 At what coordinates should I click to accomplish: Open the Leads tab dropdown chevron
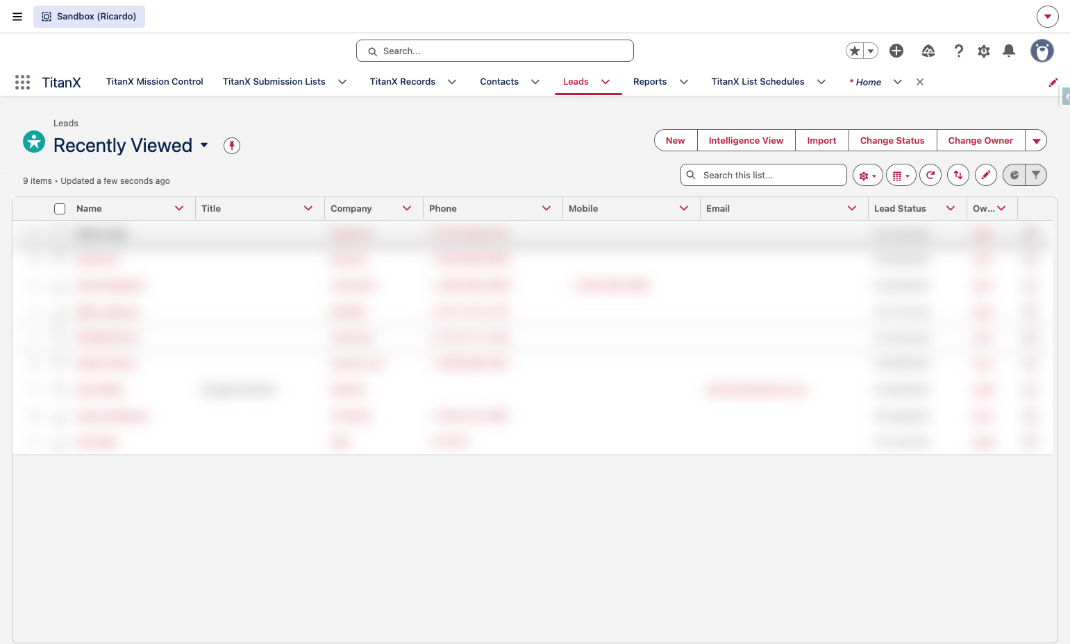click(x=605, y=82)
